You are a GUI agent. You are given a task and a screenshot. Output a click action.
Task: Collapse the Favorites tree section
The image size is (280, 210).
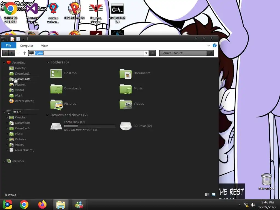click(4, 63)
